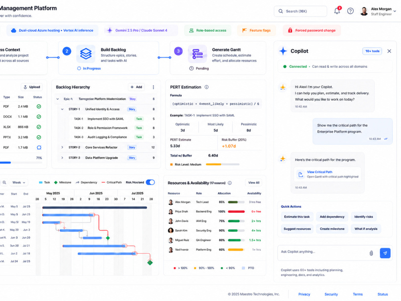401x301 pixels.
Task: Expand STORY-2 Core Services Refactor
Action: [x=62, y=147]
